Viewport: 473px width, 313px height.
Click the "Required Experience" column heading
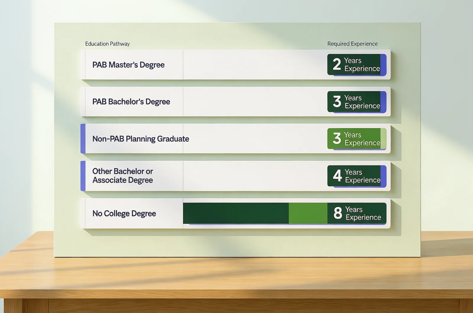pos(352,44)
